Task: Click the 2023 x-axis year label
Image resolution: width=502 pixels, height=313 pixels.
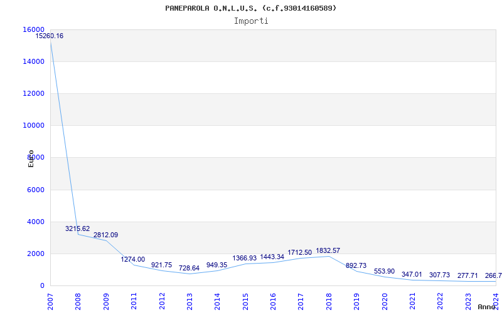Action: tap(467, 301)
